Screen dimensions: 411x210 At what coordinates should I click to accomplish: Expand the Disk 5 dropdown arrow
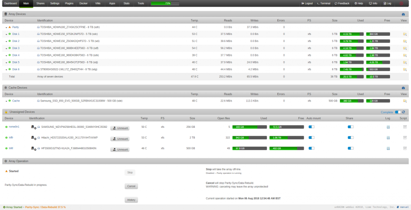tap(6, 62)
